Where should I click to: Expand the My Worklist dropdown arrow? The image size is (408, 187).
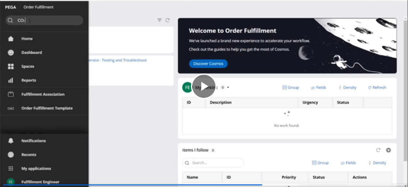point(228,88)
